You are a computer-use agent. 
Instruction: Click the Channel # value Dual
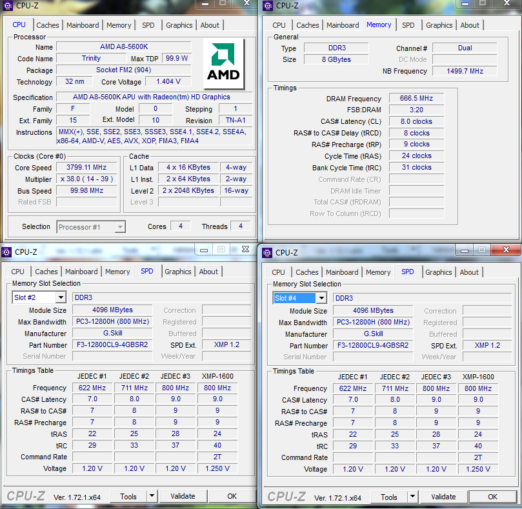pos(465,48)
